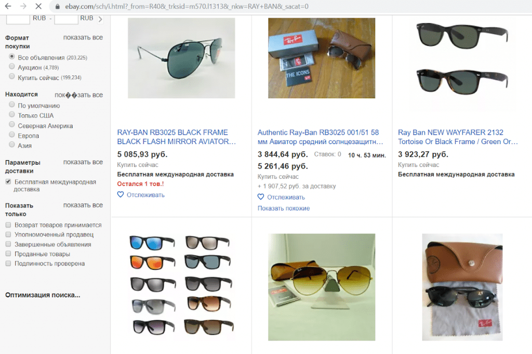The height and width of the screenshot is (354, 532).
Task: Click two Wayfarer sunglasses thumbnail
Action: coord(462,58)
